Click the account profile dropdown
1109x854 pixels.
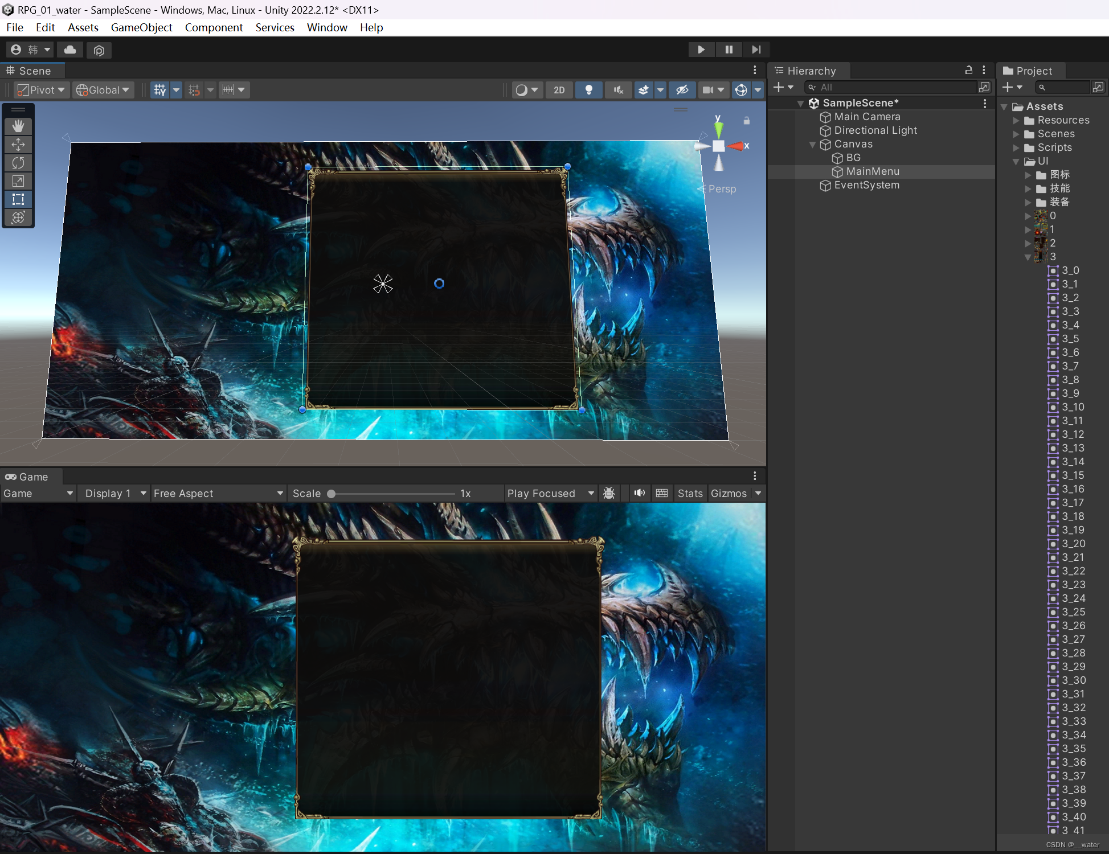(30, 50)
